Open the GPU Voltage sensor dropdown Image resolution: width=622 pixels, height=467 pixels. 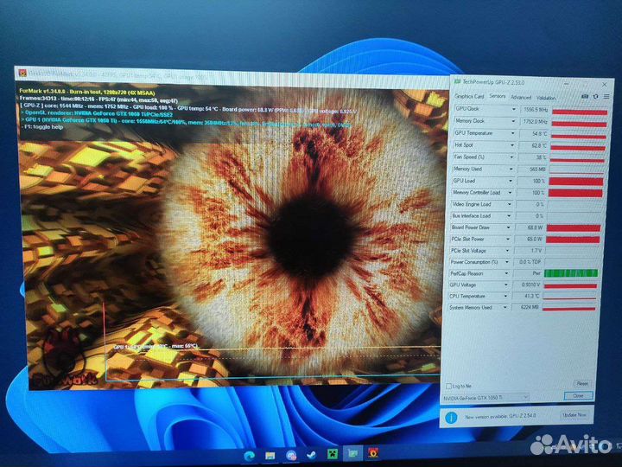pos(506,285)
